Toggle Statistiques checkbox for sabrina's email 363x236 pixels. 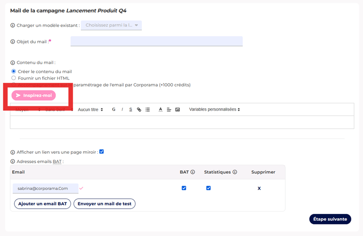(x=208, y=188)
